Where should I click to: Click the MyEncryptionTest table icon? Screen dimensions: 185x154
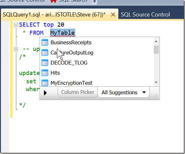(x=45, y=83)
